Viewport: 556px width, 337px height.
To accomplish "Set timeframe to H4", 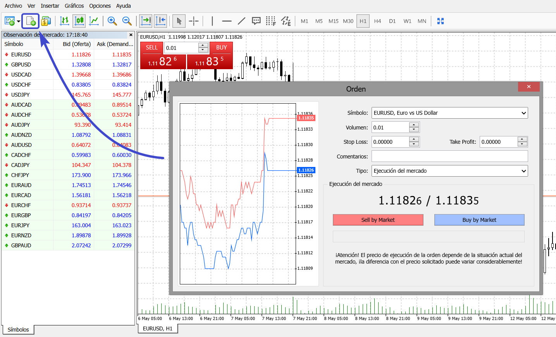I will pos(378,21).
